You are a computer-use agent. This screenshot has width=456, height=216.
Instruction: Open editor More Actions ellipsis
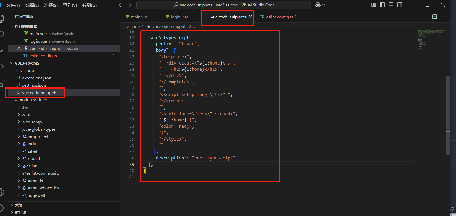pyautogui.click(x=443, y=17)
